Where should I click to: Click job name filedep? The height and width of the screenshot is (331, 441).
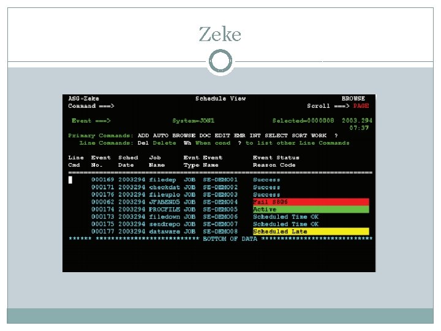162,180
